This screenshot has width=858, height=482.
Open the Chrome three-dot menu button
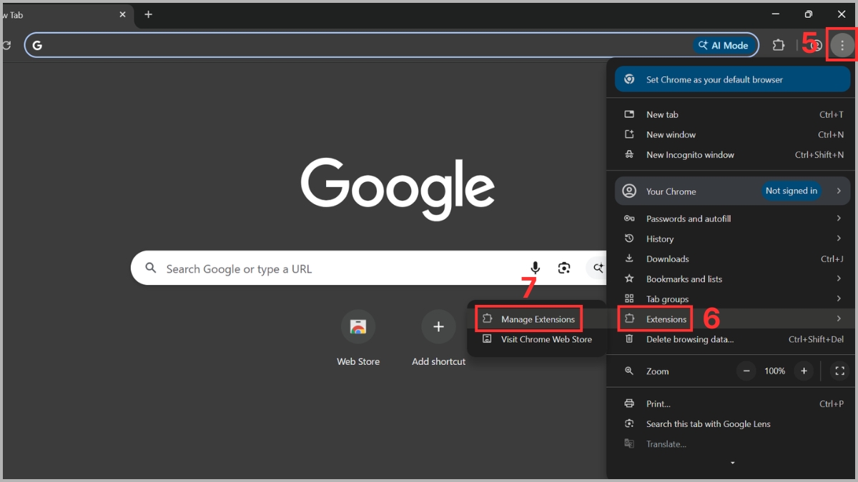842,46
